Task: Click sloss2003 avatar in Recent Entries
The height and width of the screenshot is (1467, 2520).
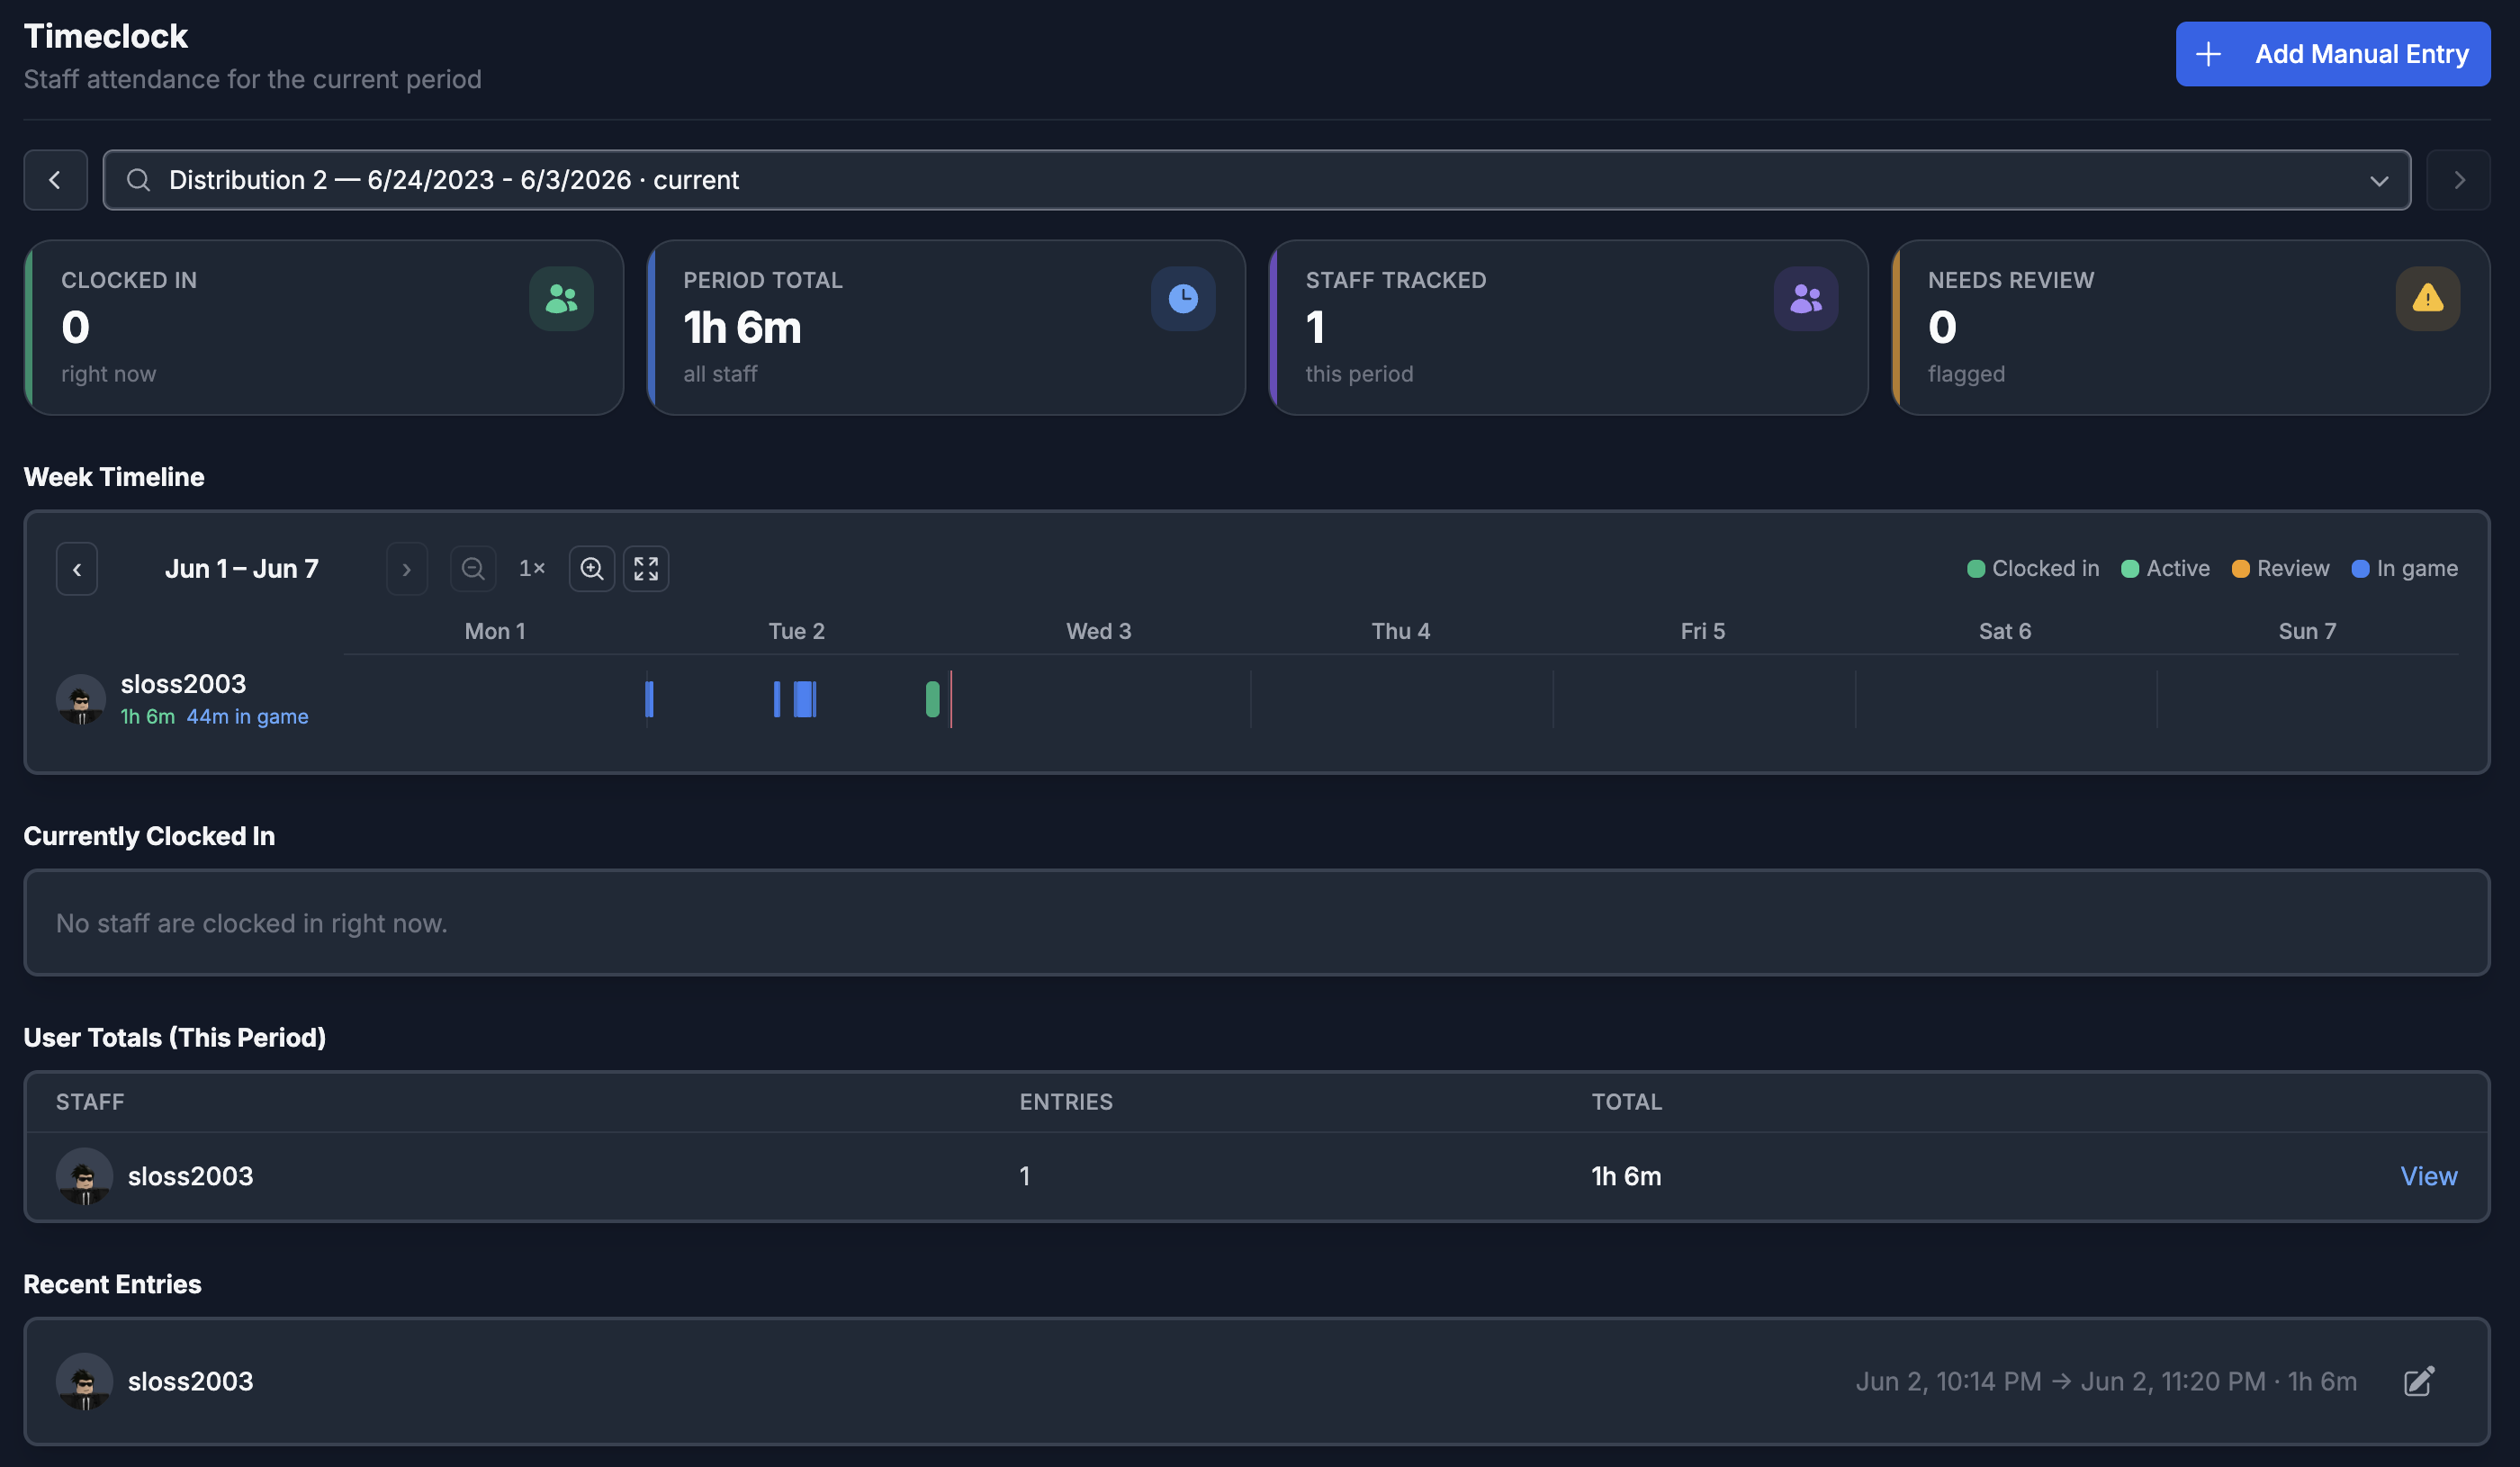Action: [84, 1381]
